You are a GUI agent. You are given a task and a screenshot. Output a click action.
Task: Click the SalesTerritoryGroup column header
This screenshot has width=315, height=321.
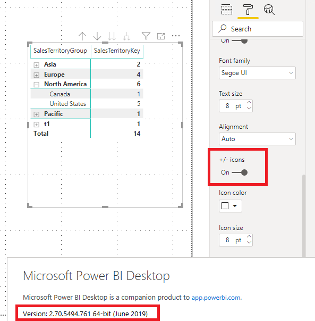tap(60, 51)
